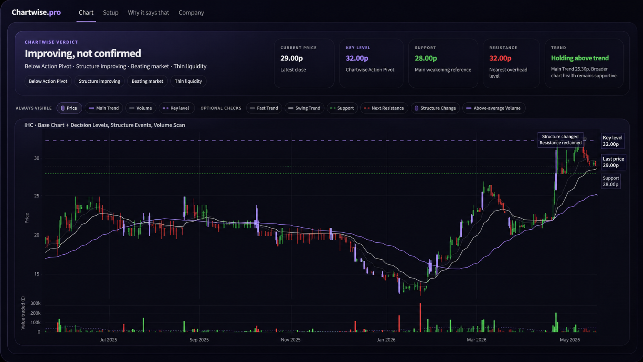Click the OPTIONAL CHECKS label
This screenshot has width=643, height=362.
click(221, 108)
